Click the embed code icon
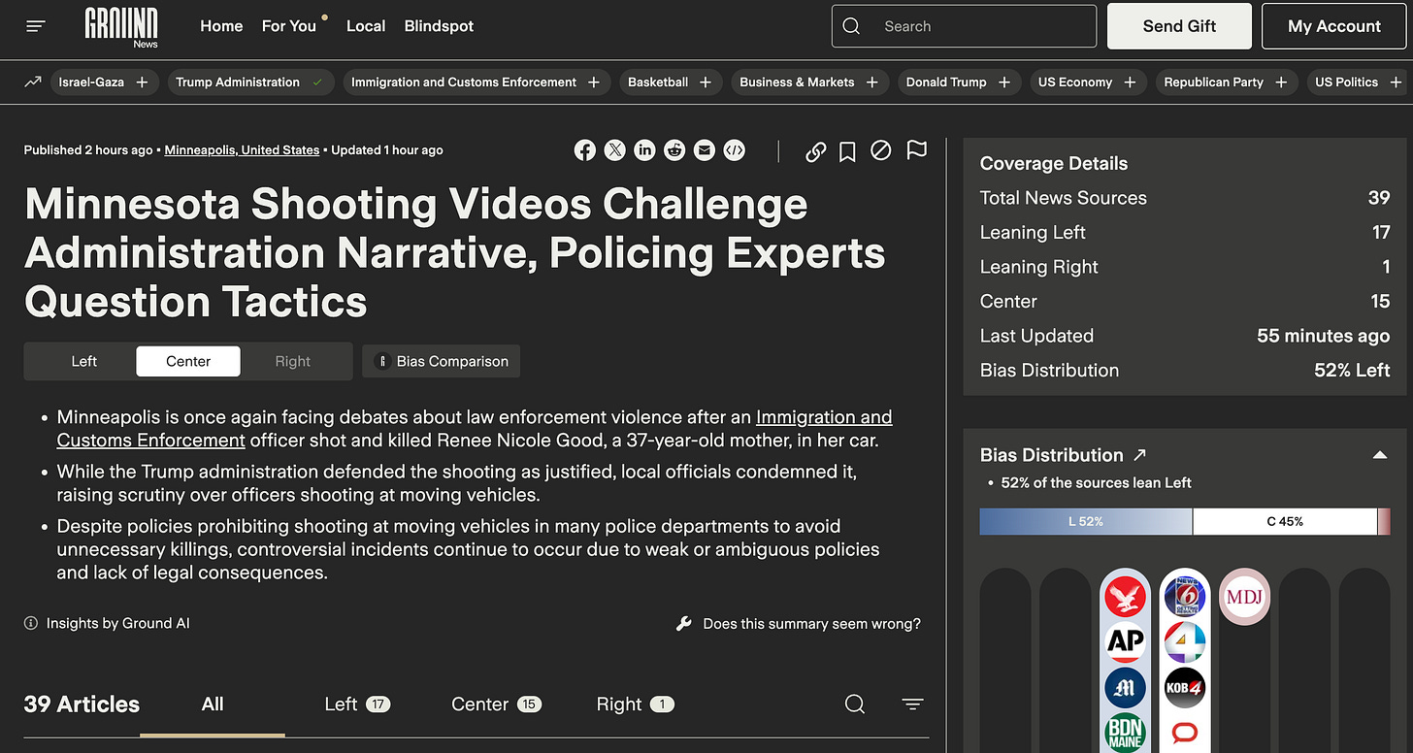The image size is (1413, 753). [x=735, y=150]
